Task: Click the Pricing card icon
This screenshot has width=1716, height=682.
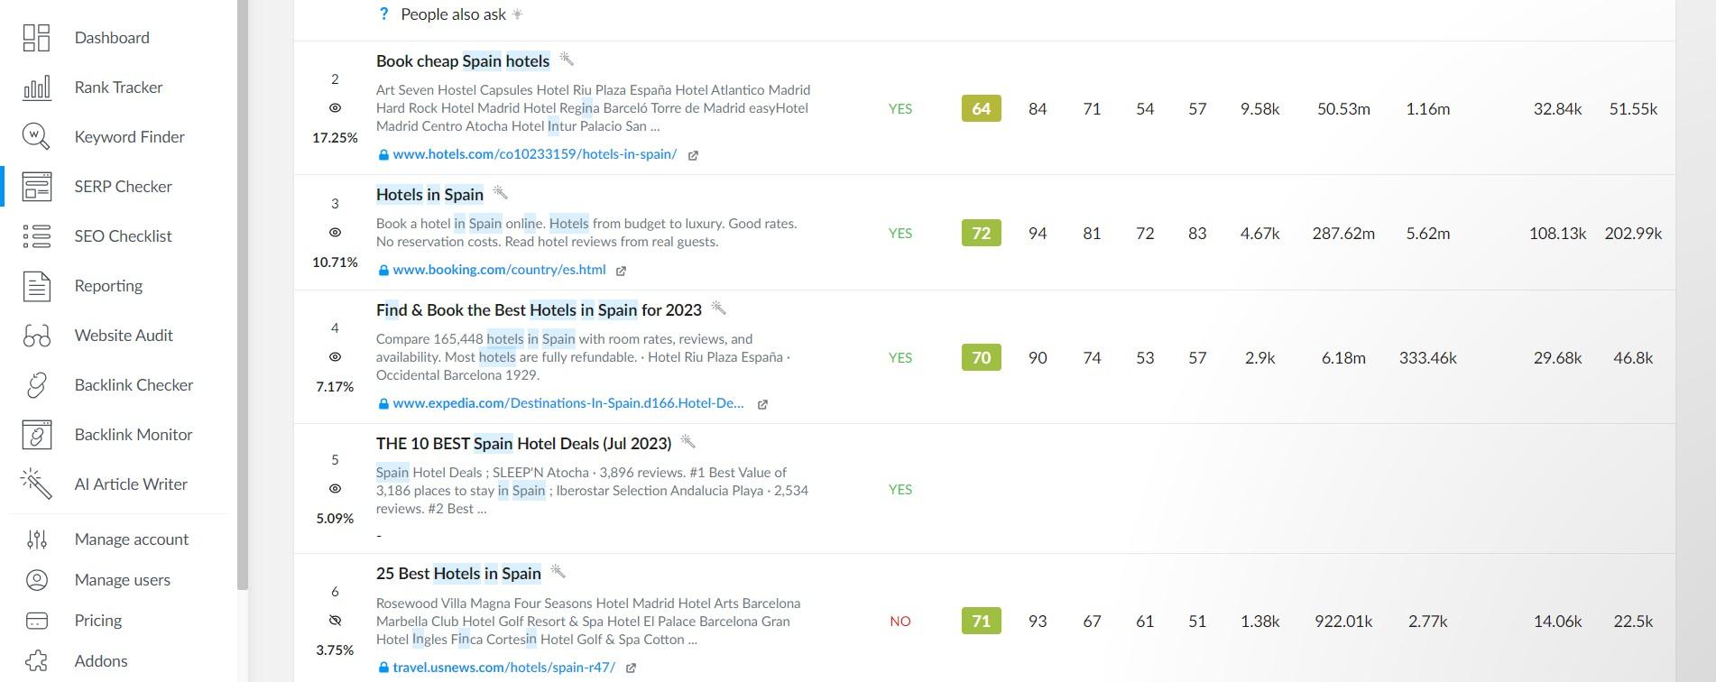Action: (x=36, y=621)
